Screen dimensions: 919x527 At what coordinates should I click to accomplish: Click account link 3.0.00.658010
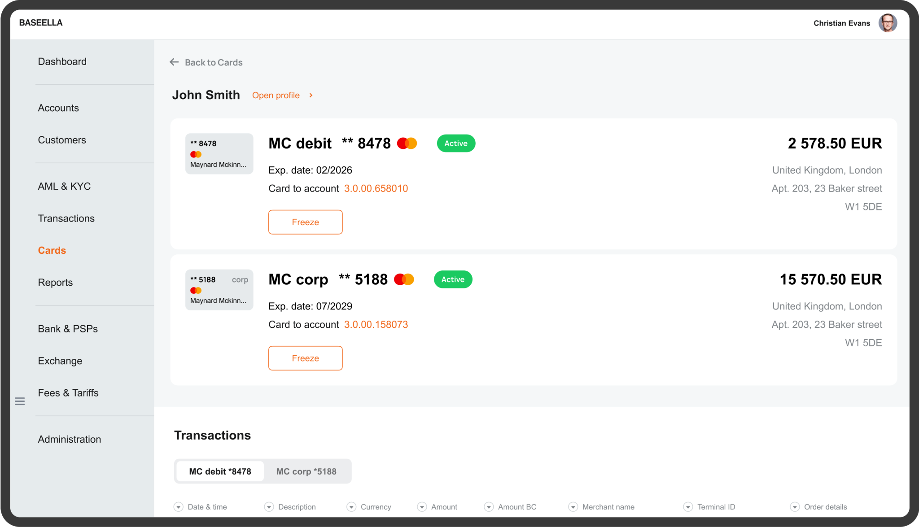tap(376, 188)
